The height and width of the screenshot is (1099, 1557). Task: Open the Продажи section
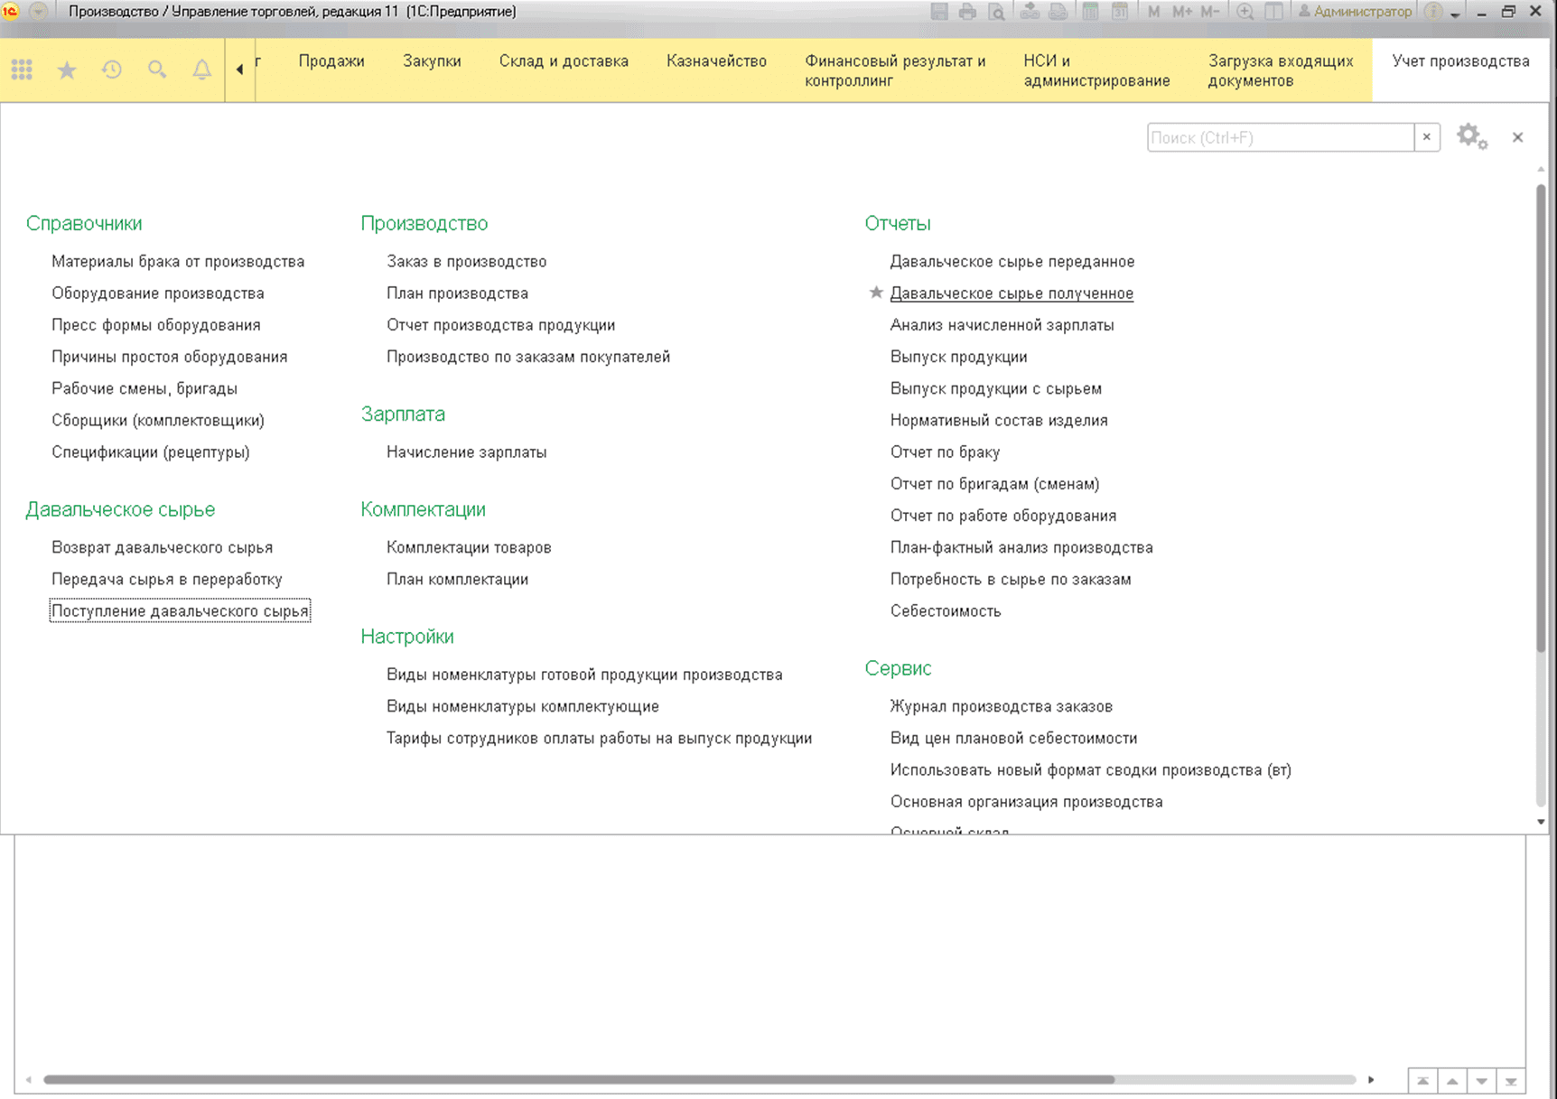point(331,61)
